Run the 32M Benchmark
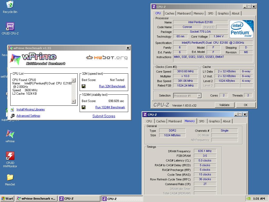269x202 pixels. [112, 86]
